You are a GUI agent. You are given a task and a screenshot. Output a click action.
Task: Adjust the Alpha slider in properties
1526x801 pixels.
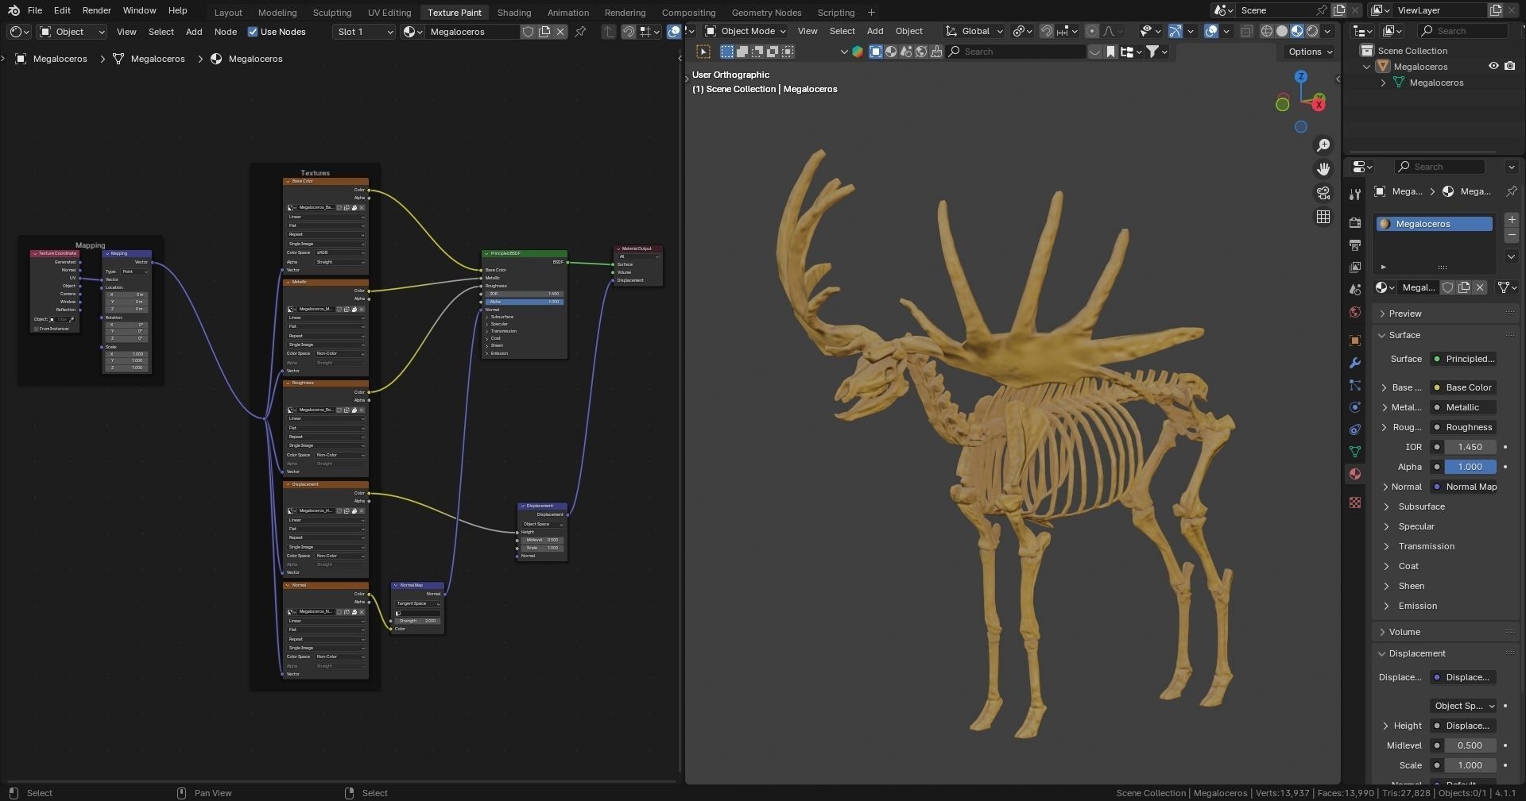1470,467
